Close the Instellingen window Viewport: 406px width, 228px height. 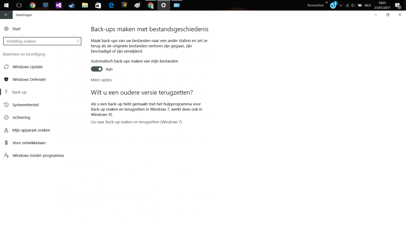[400, 15]
